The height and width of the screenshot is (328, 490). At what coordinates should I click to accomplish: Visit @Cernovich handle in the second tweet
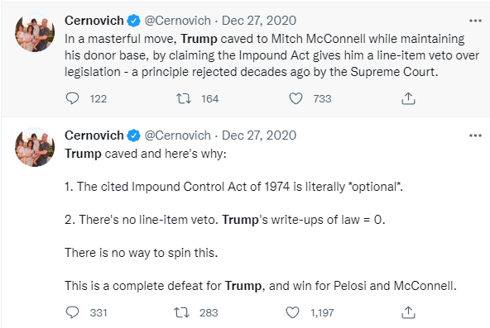pyautogui.click(x=177, y=135)
